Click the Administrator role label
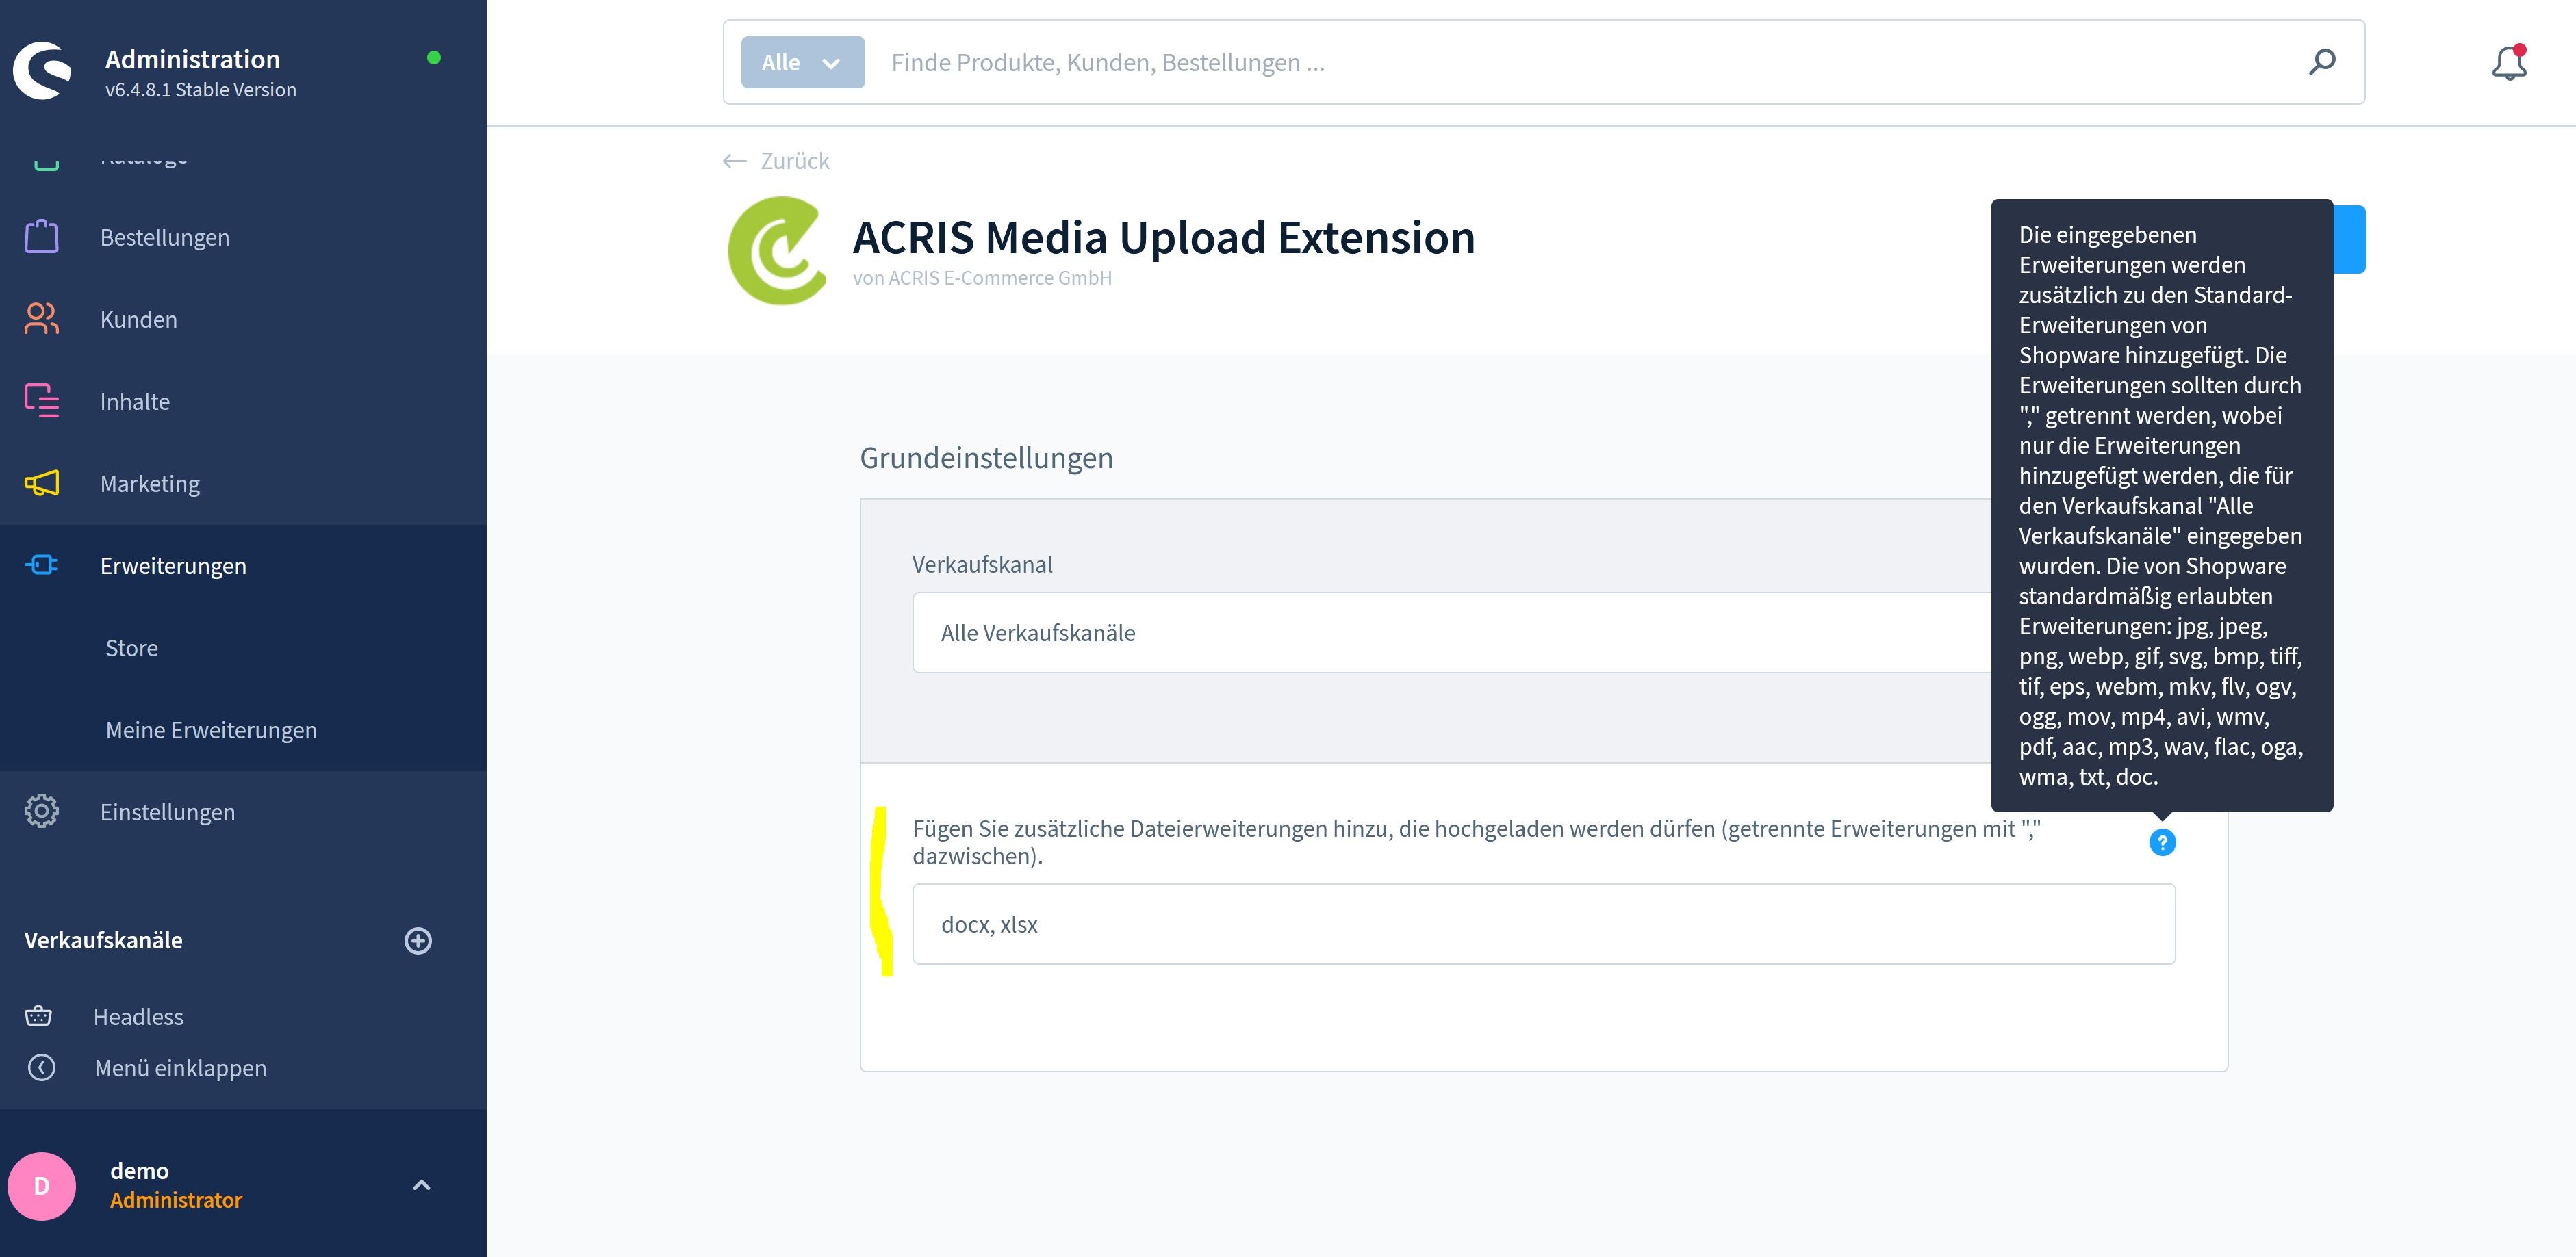 tap(176, 1200)
